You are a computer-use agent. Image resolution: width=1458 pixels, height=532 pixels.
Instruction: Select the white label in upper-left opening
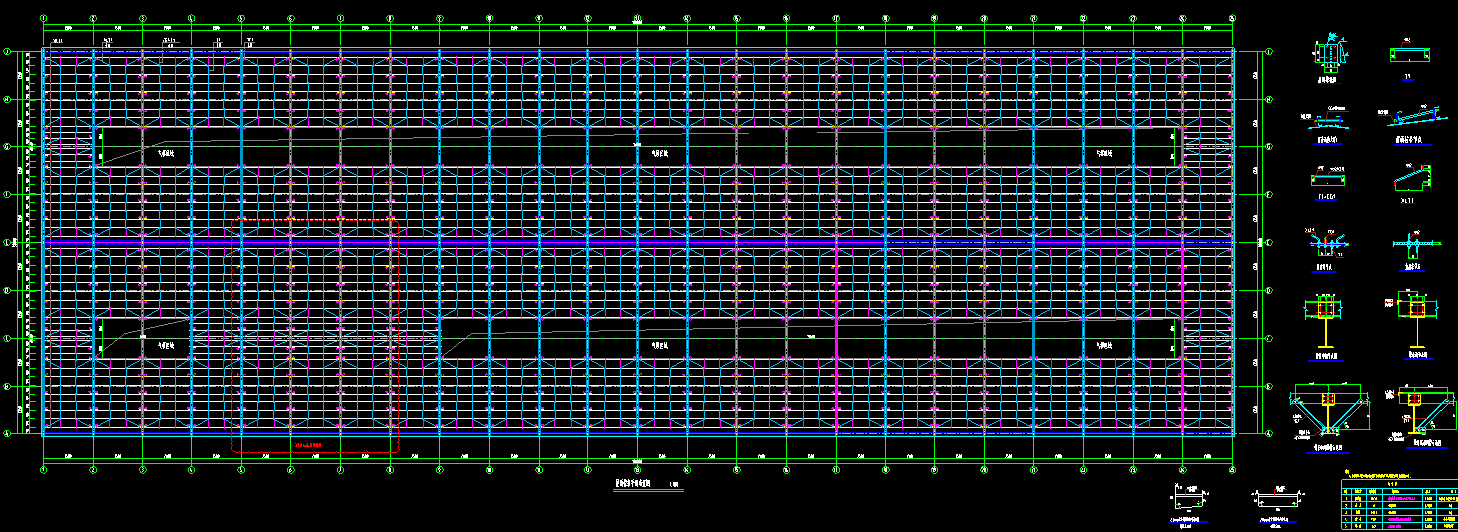tap(165, 153)
